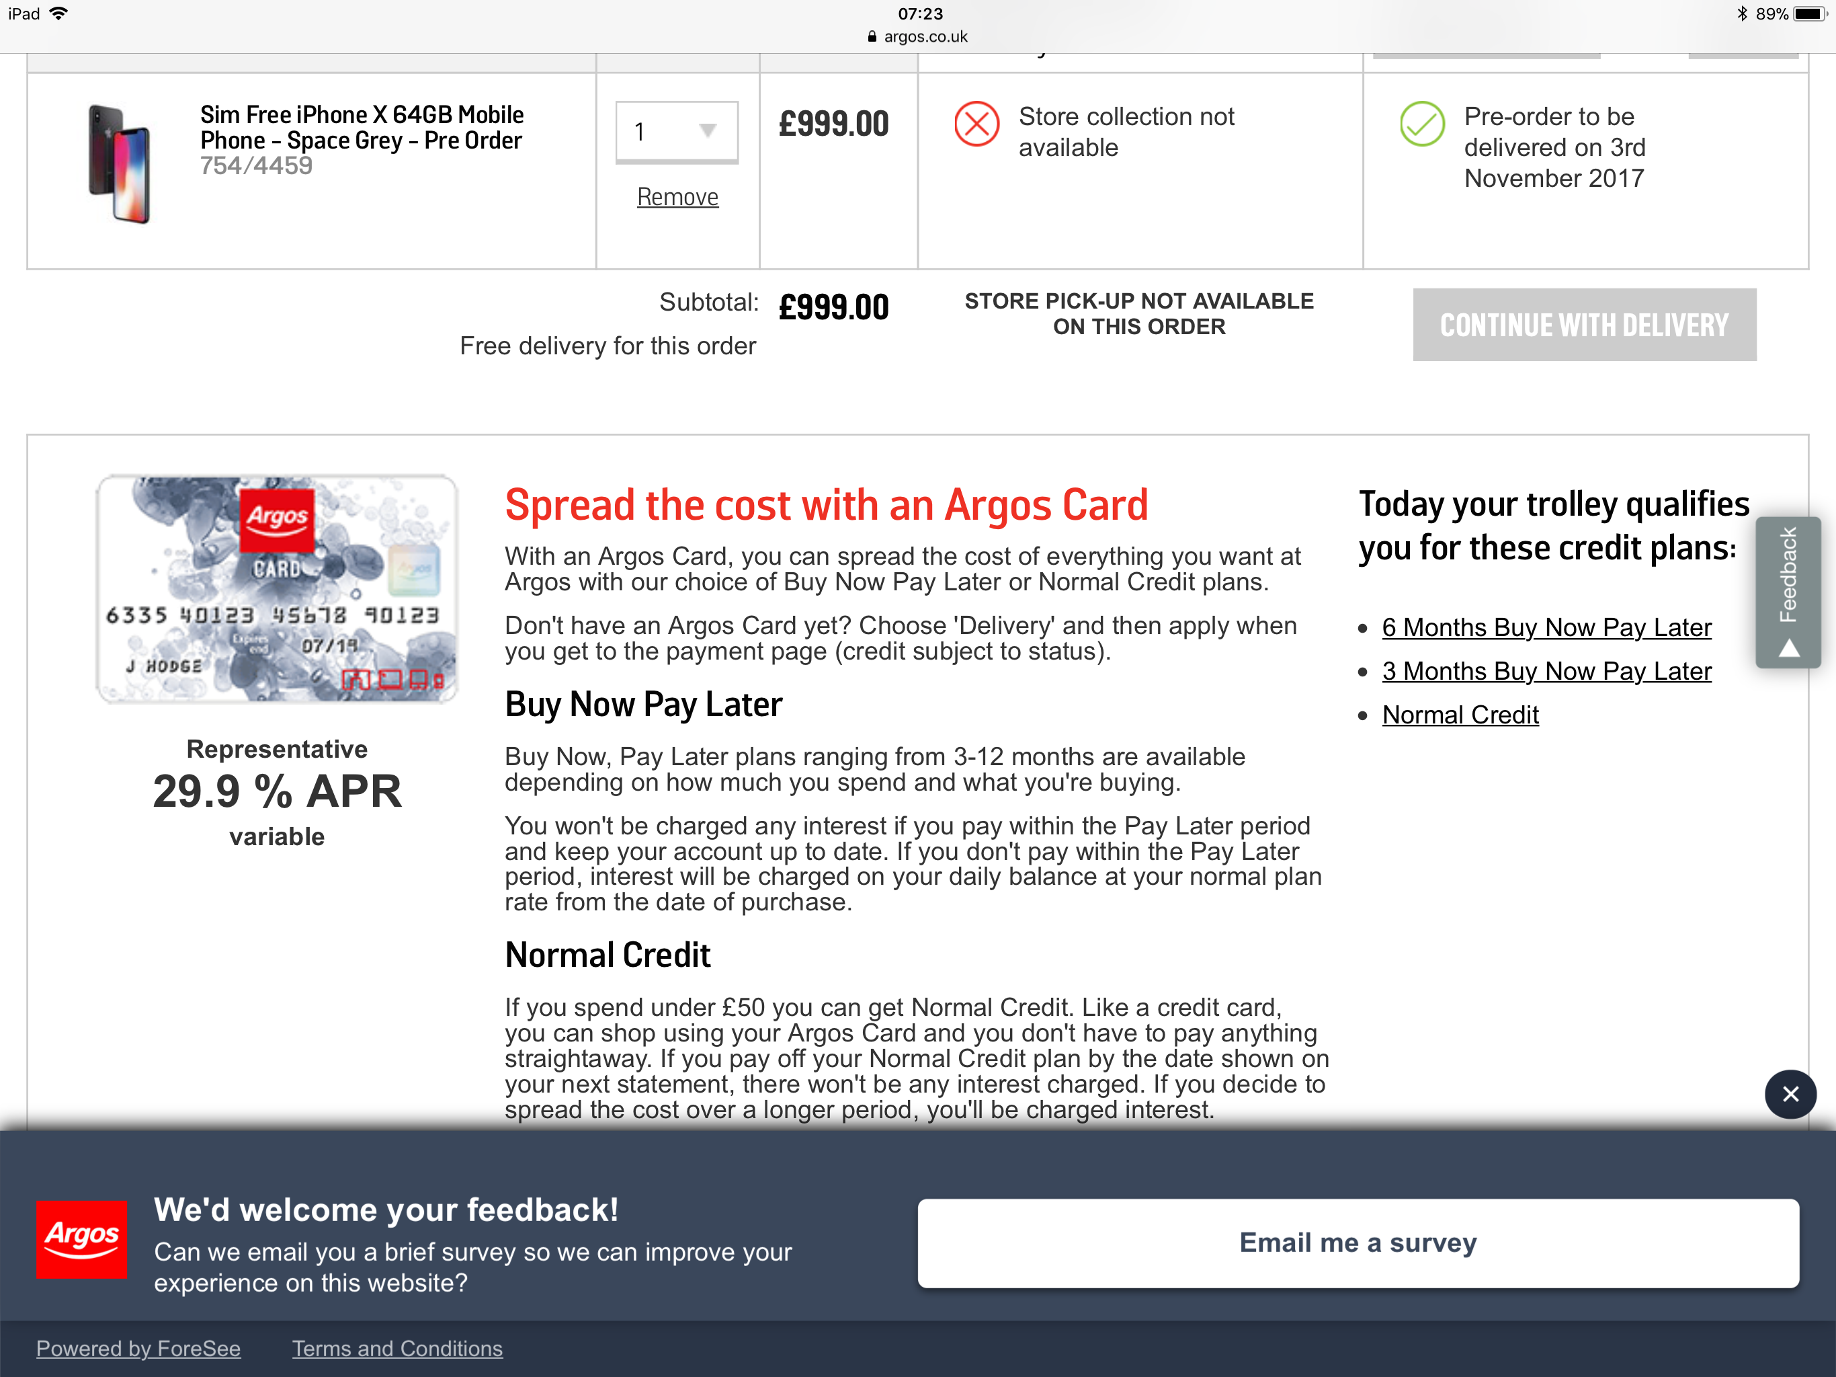Expand the side Feedback tab

1788,591
